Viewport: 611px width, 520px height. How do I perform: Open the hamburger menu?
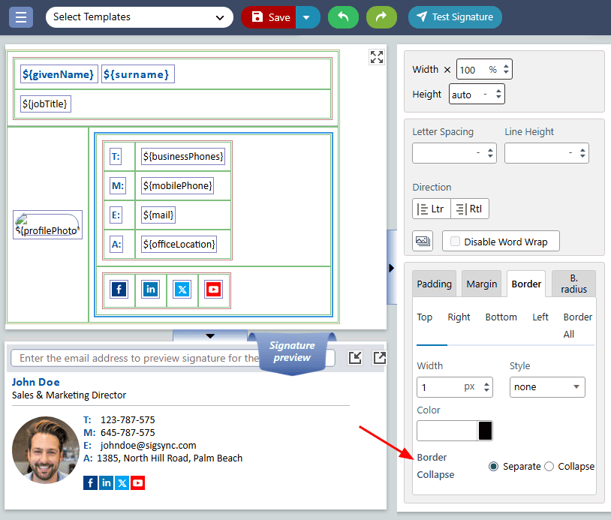coord(21,17)
